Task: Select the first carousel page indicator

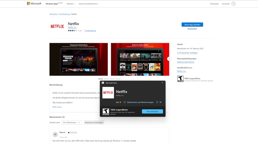Action: point(101,79)
